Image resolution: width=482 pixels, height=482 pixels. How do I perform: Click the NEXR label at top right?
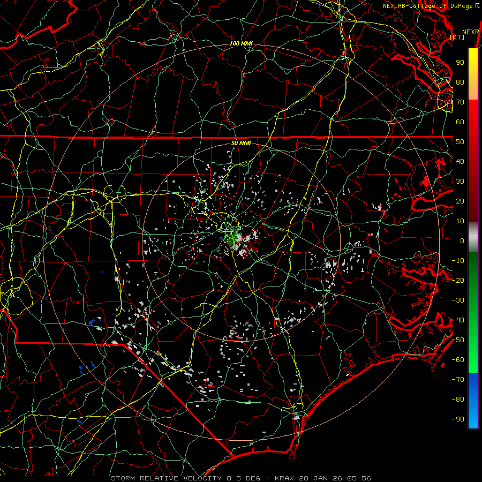(x=471, y=32)
